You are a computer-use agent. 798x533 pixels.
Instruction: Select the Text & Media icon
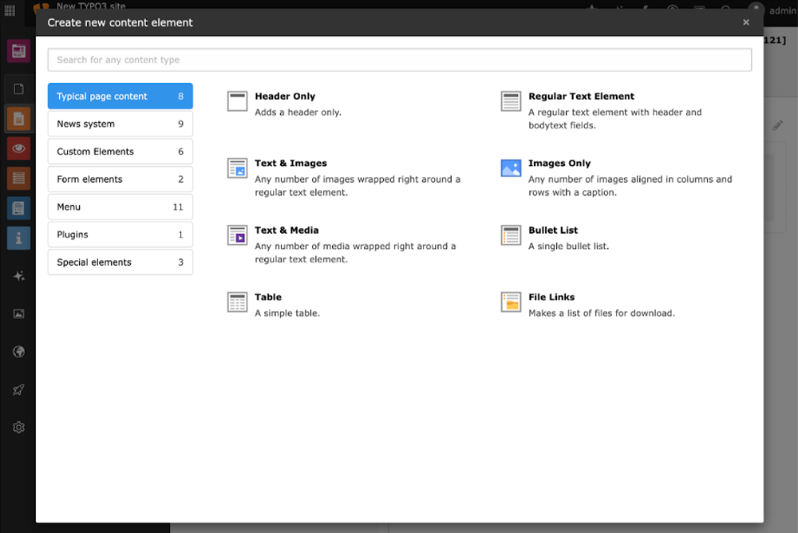[x=237, y=235]
